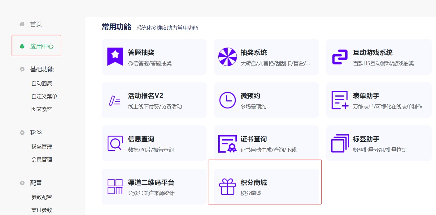Open the 答题抽奖 card title
The image size is (436, 215).
(141, 53)
